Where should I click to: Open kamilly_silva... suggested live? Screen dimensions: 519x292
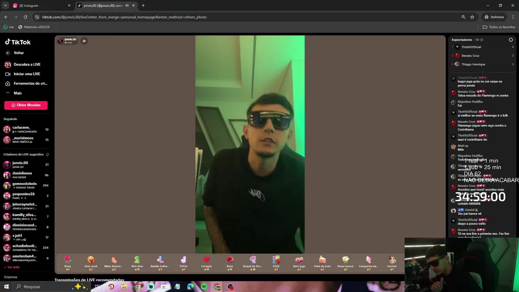tap(26, 217)
